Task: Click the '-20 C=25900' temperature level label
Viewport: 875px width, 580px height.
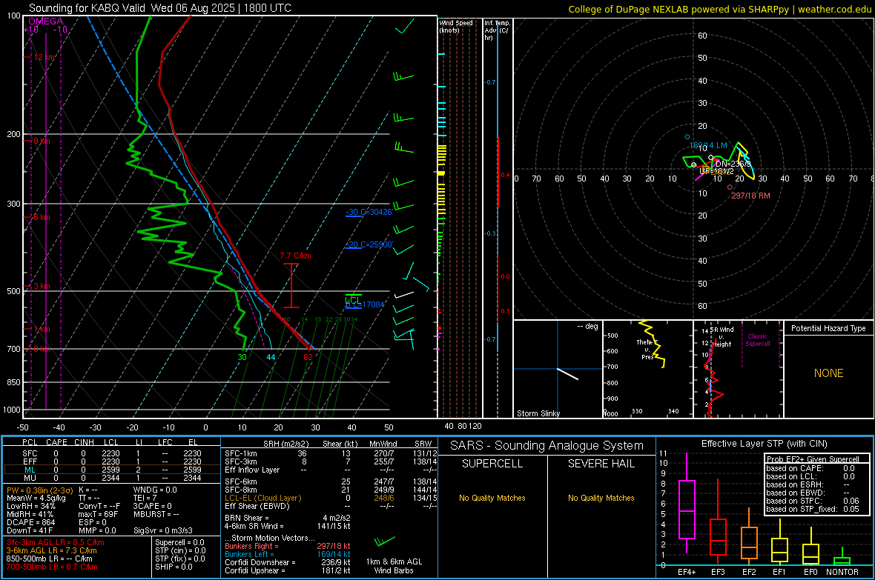Action: pyautogui.click(x=369, y=244)
